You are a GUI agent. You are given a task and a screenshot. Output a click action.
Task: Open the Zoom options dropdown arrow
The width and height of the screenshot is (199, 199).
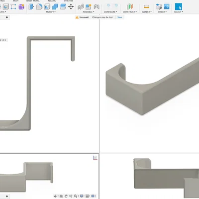pyautogui.click(x=78, y=197)
